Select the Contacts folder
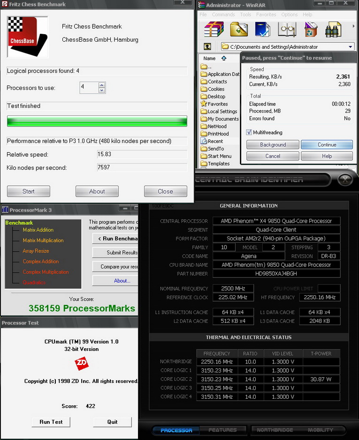The height and width of the screenshot is (440, 359). tap(214, 82)
